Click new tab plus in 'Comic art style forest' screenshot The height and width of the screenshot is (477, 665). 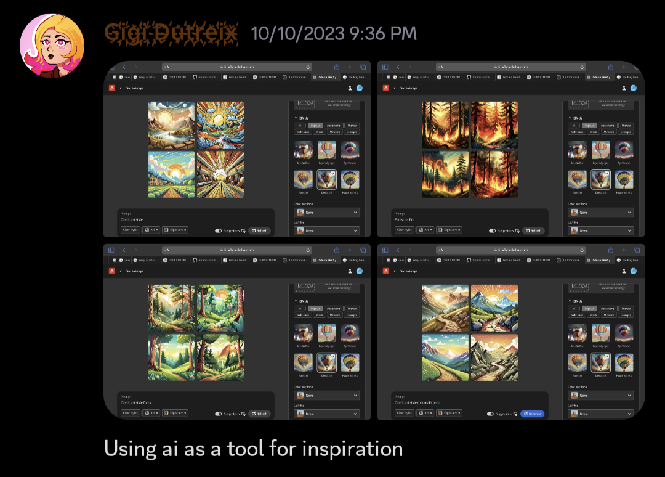(350, 250)
